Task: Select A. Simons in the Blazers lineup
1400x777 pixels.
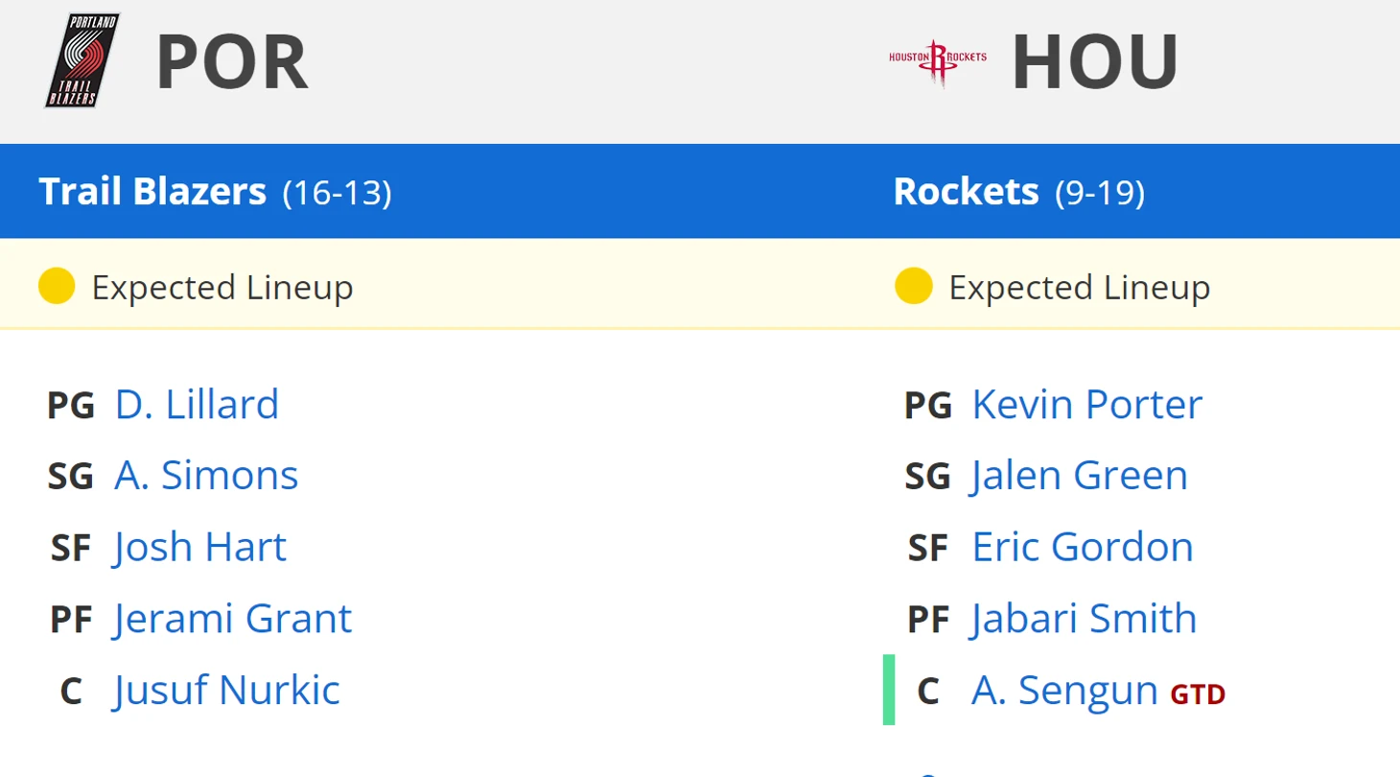Action: tap(206, 476)
